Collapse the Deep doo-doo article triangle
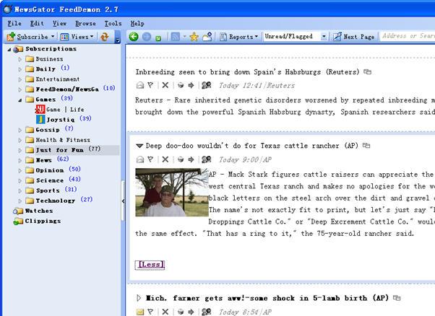435x316 pixels. pyautogui.click(x=139, y=146)
